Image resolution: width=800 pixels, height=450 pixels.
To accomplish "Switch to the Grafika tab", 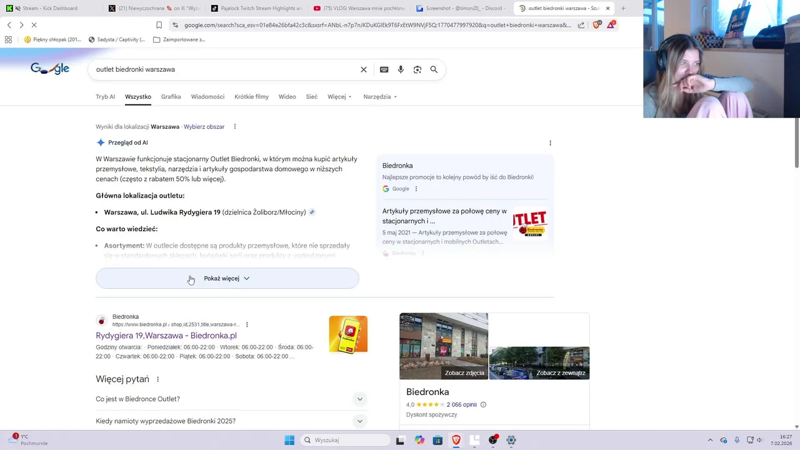I will coord(171,97).
